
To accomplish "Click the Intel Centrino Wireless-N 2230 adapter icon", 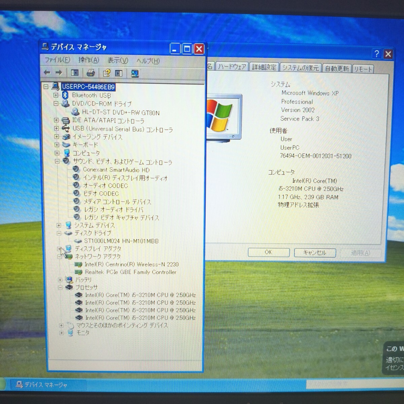I will (78, 264).
